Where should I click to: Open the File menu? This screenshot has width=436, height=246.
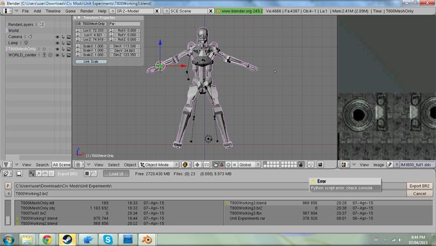click(x=25, y=11)
